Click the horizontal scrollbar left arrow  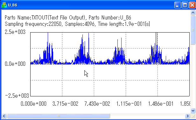pos(4,116)
